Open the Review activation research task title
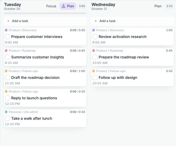 click(123, 37)
